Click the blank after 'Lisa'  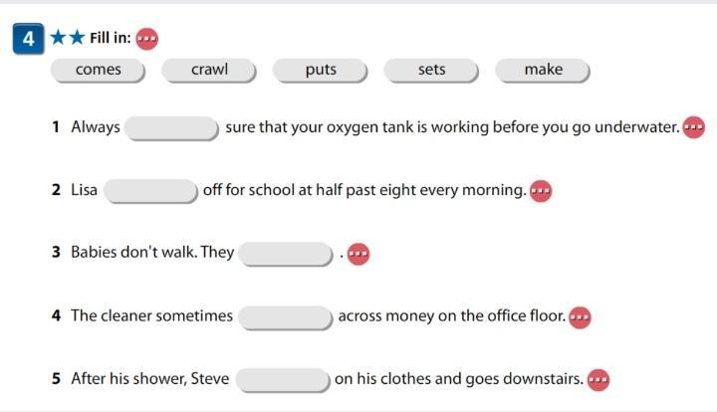(151, 190)
